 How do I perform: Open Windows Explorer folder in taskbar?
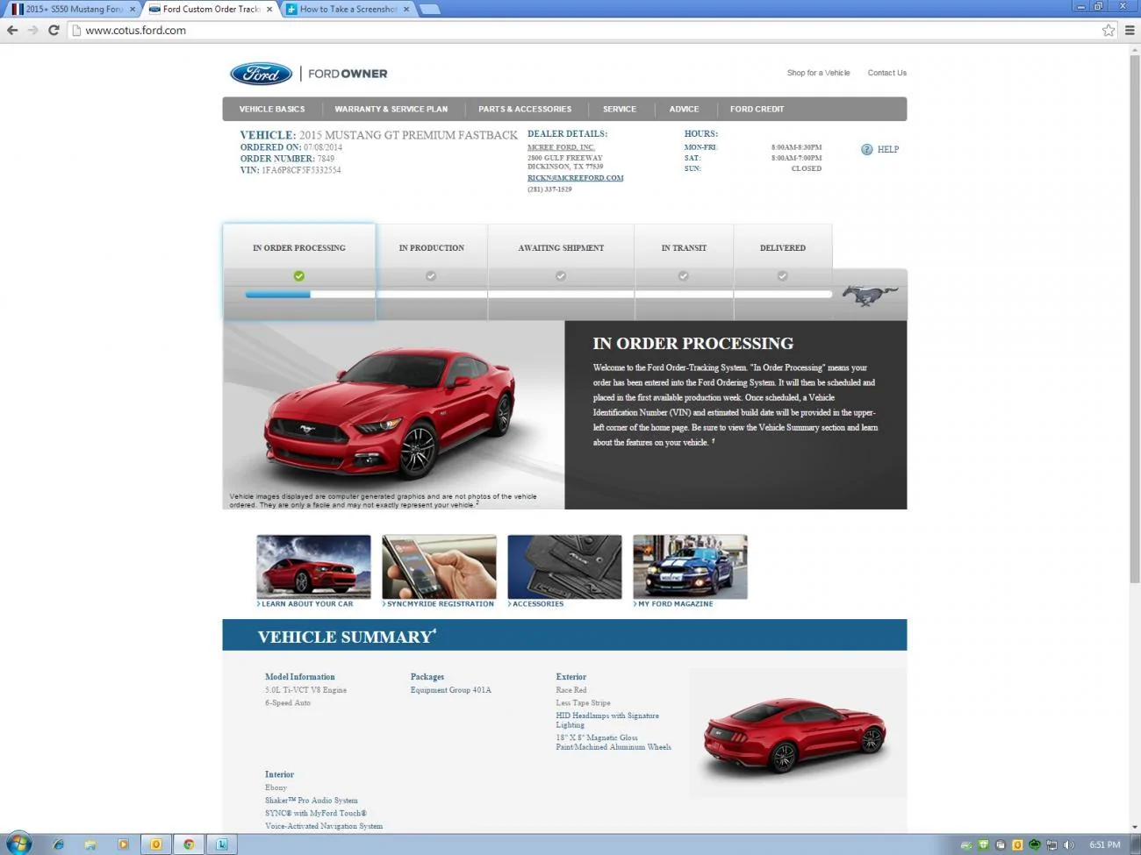[90, 844]
